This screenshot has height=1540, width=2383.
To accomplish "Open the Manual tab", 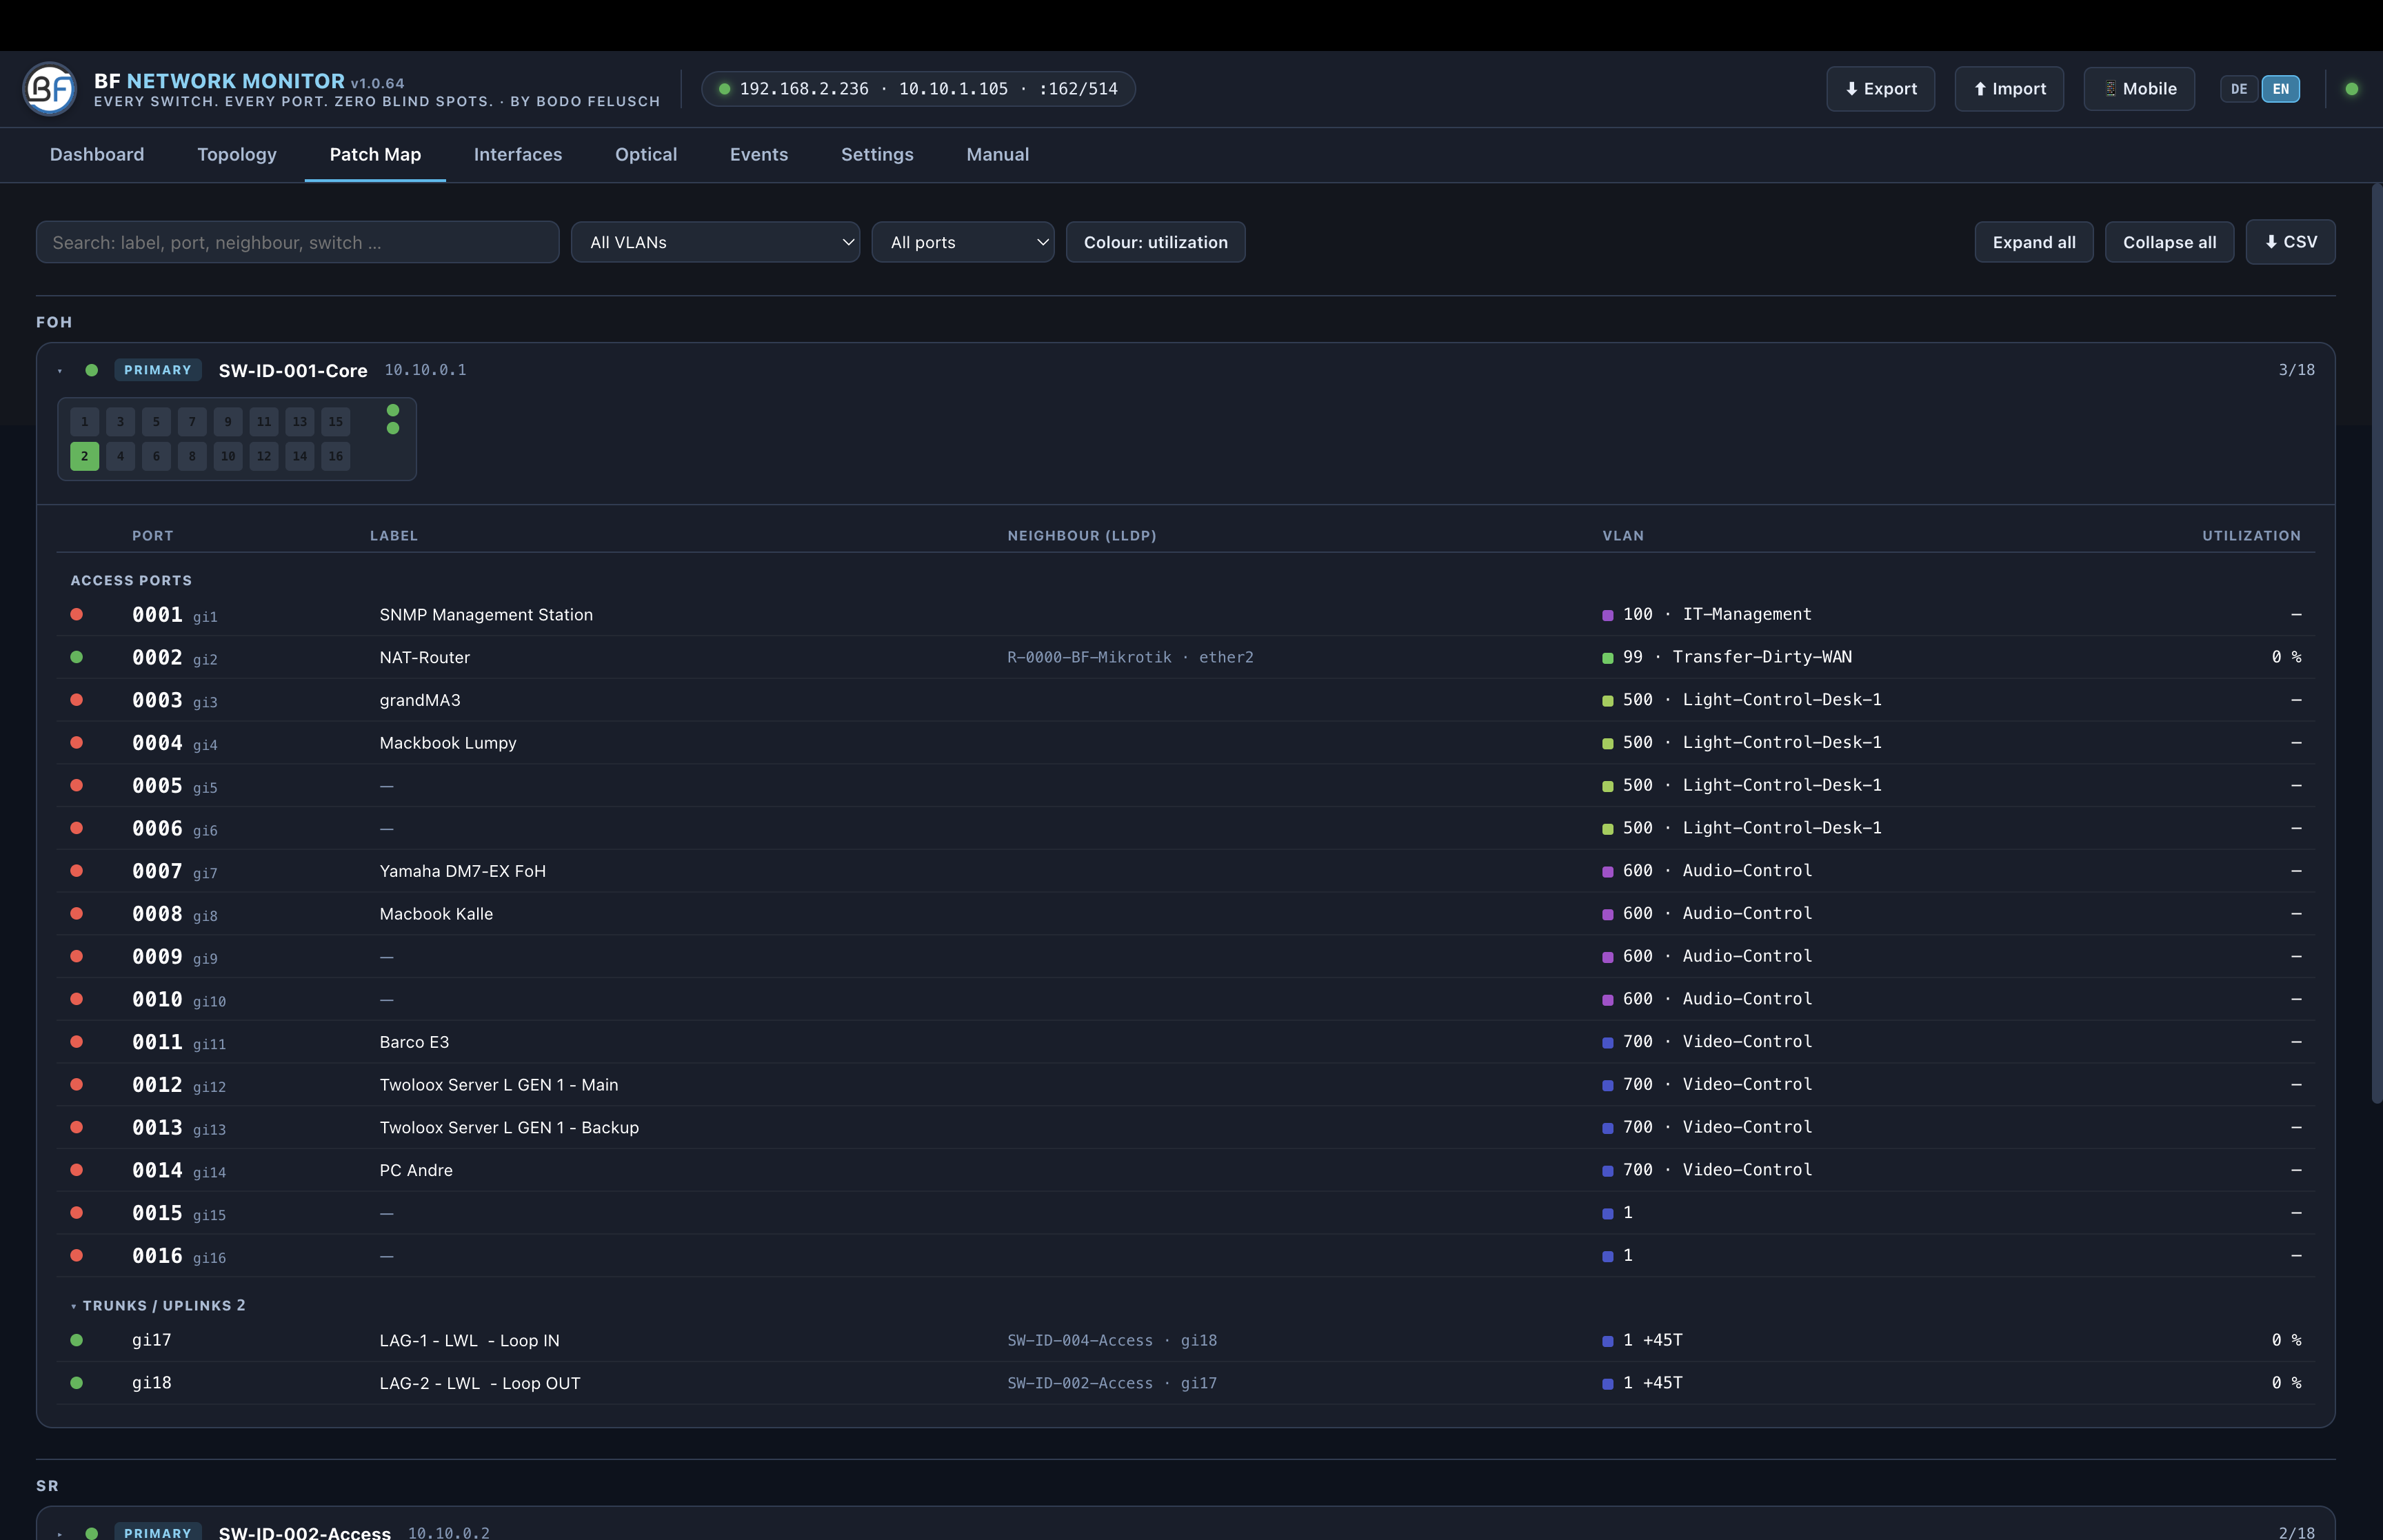I will click(998, 155).
